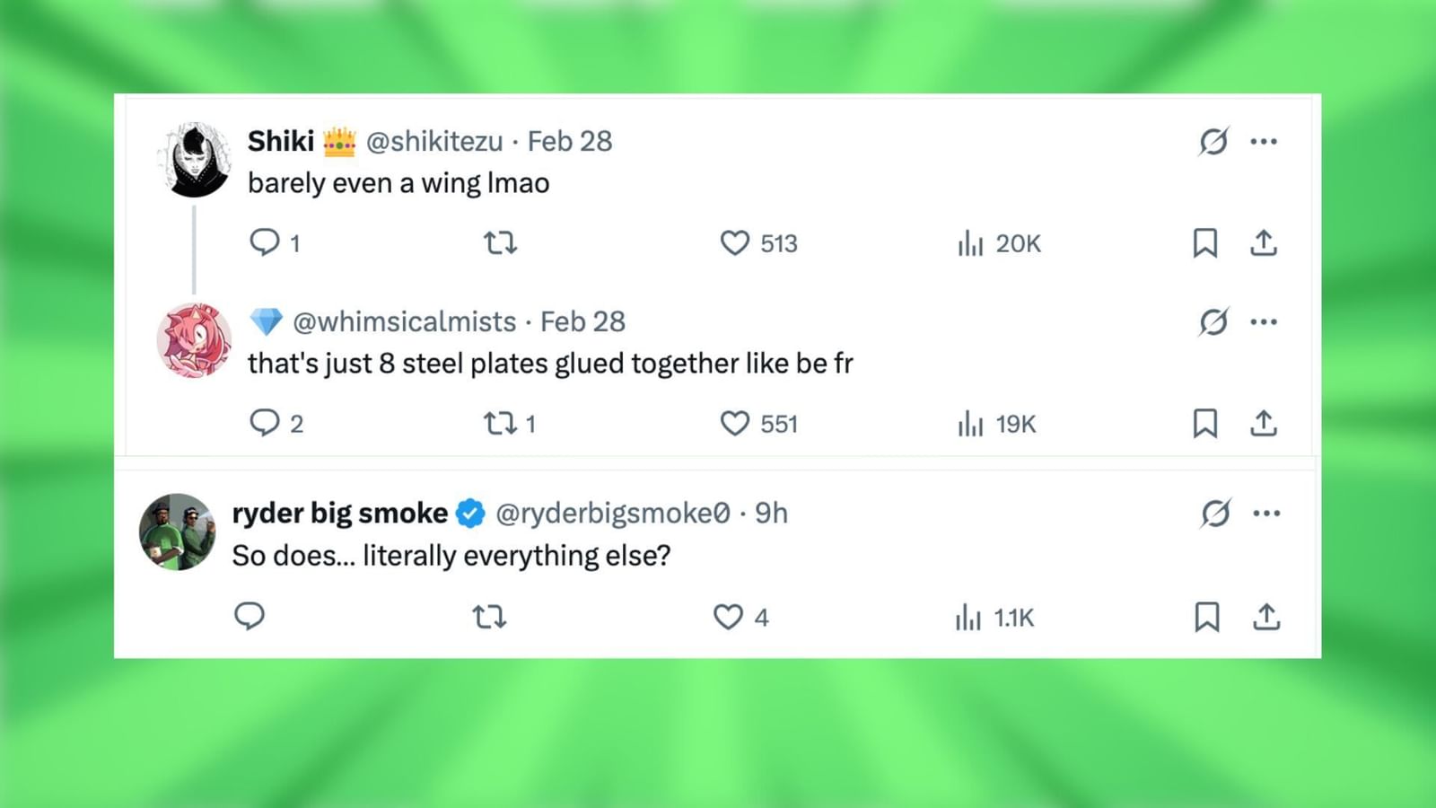1436x808 pixels.
Task: View analytics on @whimsicalmists' tweet
Action: (972, 424)
